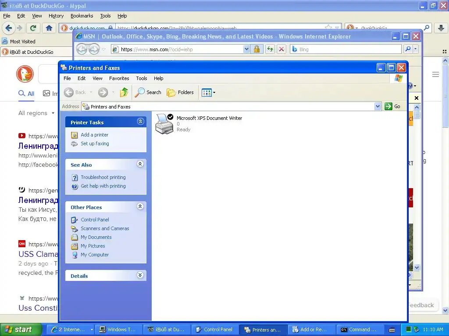Viewport: 449px width, 336px height.
Task: Click the security lock icon in IE
Action: (257, 49)
